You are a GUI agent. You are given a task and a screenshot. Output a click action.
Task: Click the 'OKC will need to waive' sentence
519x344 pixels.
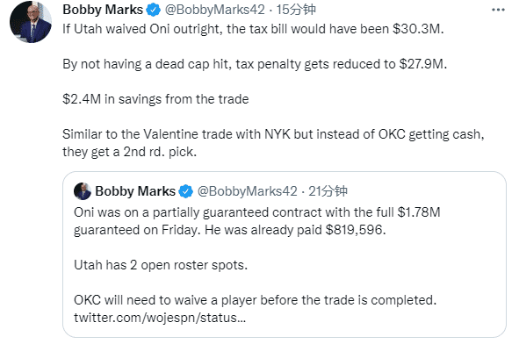click(256, 300)
